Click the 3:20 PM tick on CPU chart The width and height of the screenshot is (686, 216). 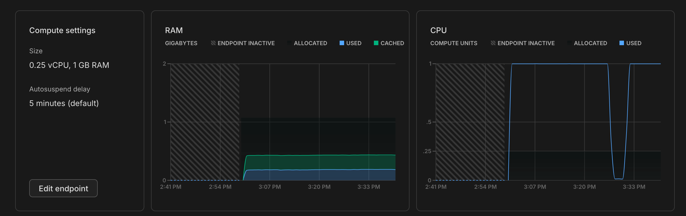tap(584, 187)
